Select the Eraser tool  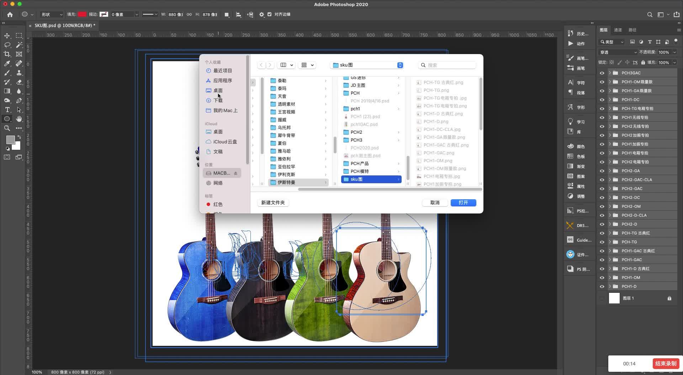click(x=19, y=82)
